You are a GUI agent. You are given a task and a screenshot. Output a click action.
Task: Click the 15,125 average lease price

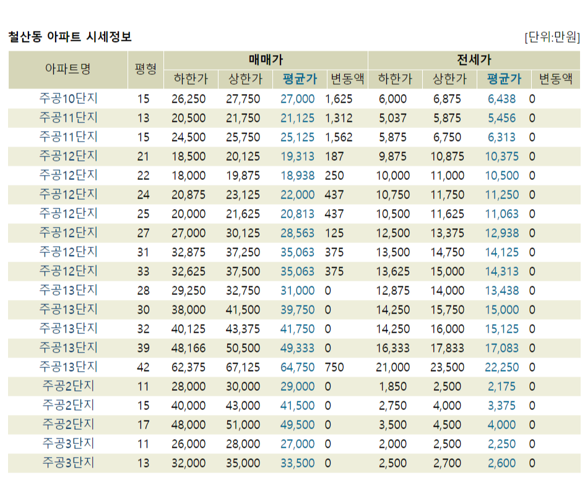502,330
